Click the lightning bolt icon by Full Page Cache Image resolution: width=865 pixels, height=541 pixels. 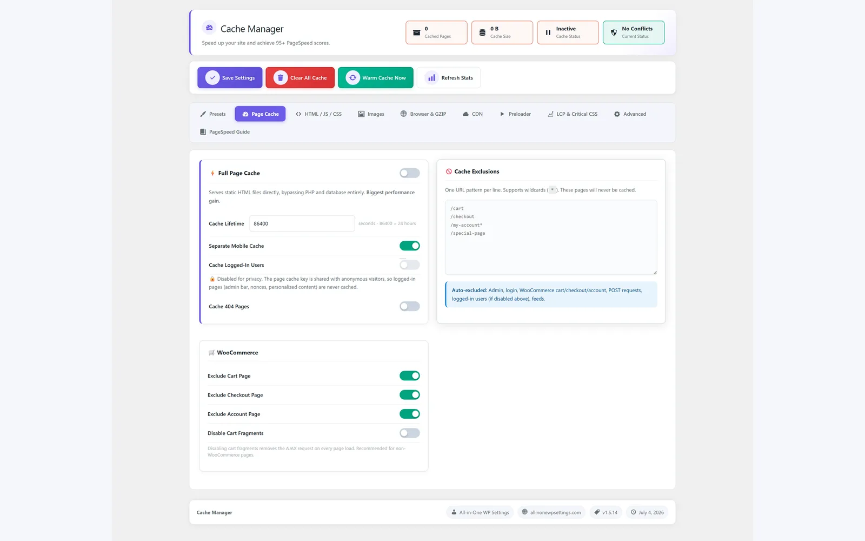tap(212, 173)
